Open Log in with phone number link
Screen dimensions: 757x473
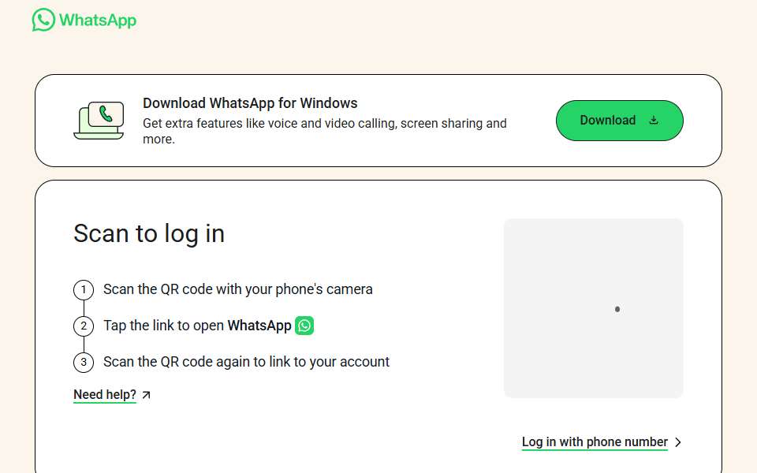pos(595,442)
